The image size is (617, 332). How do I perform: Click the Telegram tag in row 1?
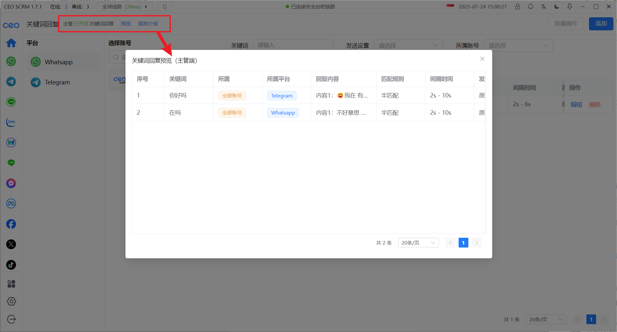pos(282,96)
